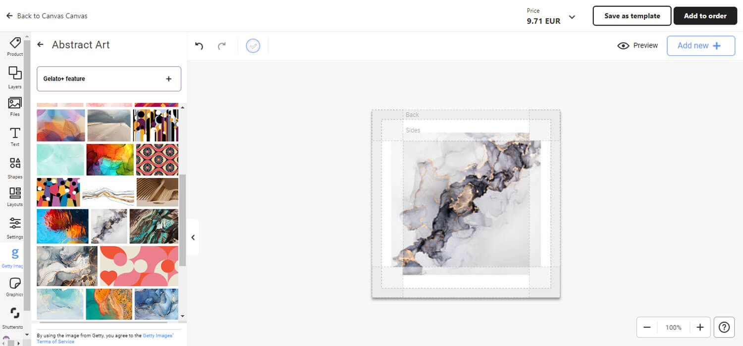Select the vivid red and blue ink thumbnail

110,160
